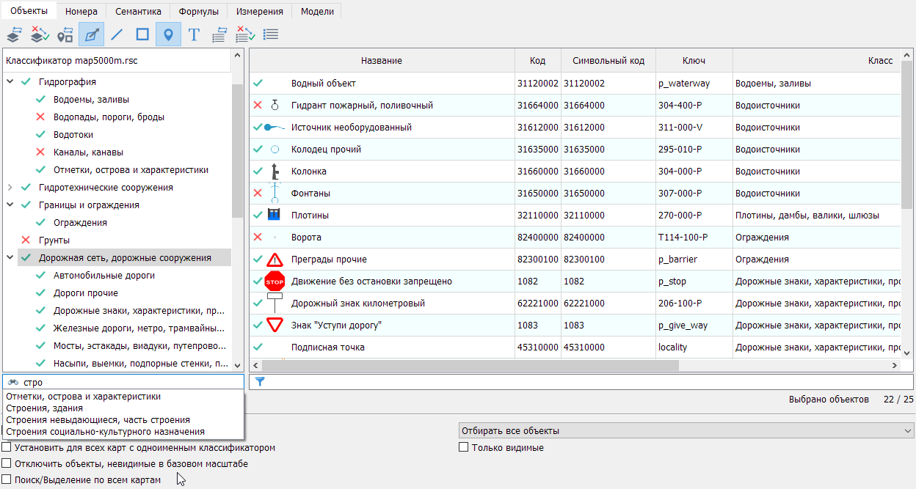Click the layers swap icon in toolbar

coord(14,34)
